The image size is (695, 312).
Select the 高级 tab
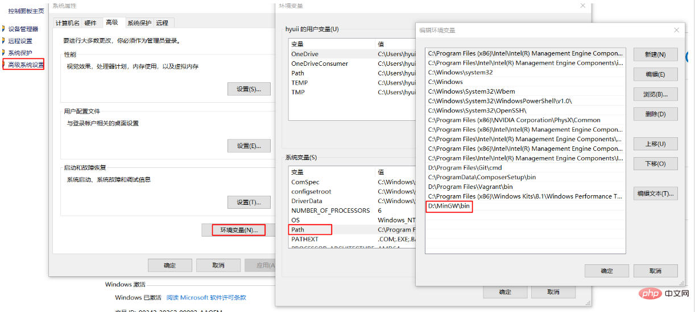[111, 22]
